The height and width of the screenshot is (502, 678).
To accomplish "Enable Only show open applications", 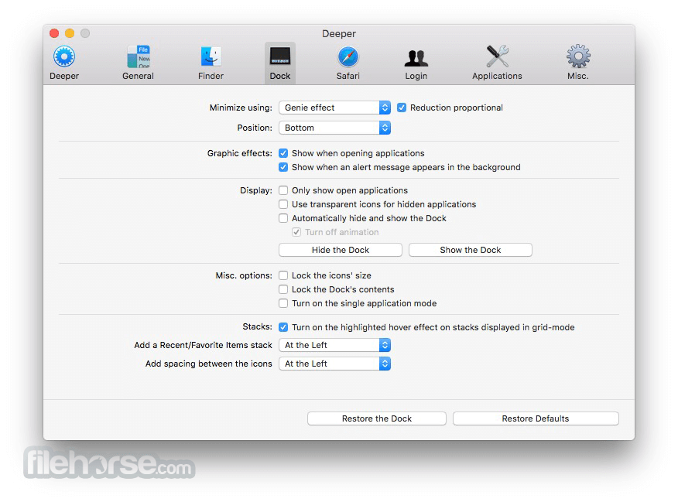I will coord(283,190).
